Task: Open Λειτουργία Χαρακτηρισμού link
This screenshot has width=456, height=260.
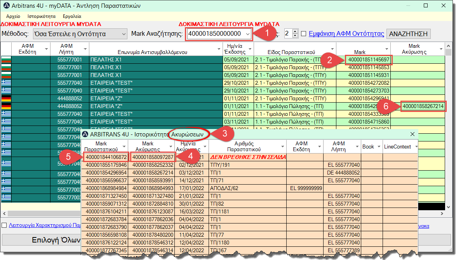Action: [x=45, y=225]
